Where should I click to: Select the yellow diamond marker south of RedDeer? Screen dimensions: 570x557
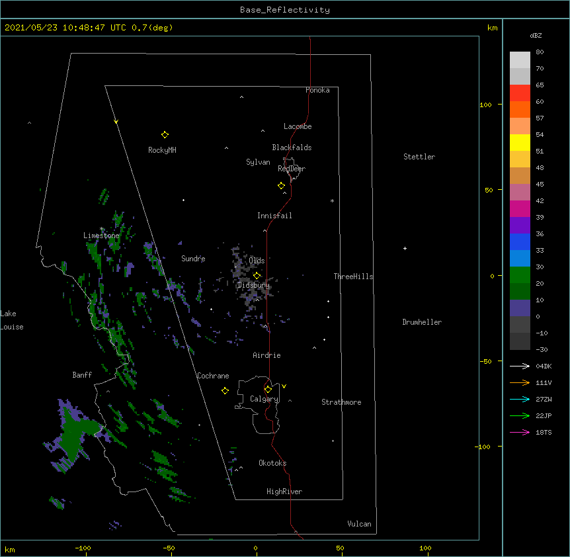click(x=282, y=186)
